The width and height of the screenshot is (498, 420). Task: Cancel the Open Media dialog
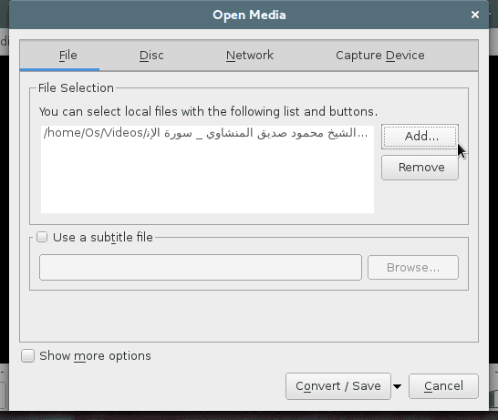click(x=443, y=386)
